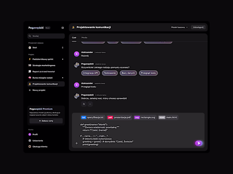Screen dimensions: 233x174
Task: Choose the Bazy danych suggestion chip
Action: [128, 73]
